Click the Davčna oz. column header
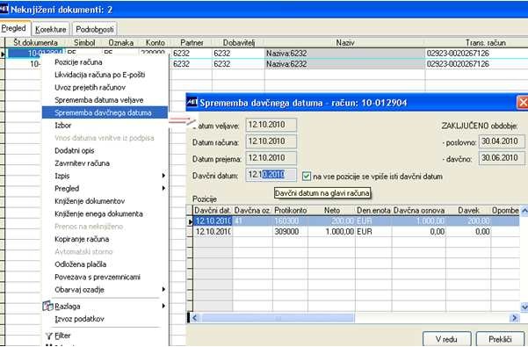 252,210
